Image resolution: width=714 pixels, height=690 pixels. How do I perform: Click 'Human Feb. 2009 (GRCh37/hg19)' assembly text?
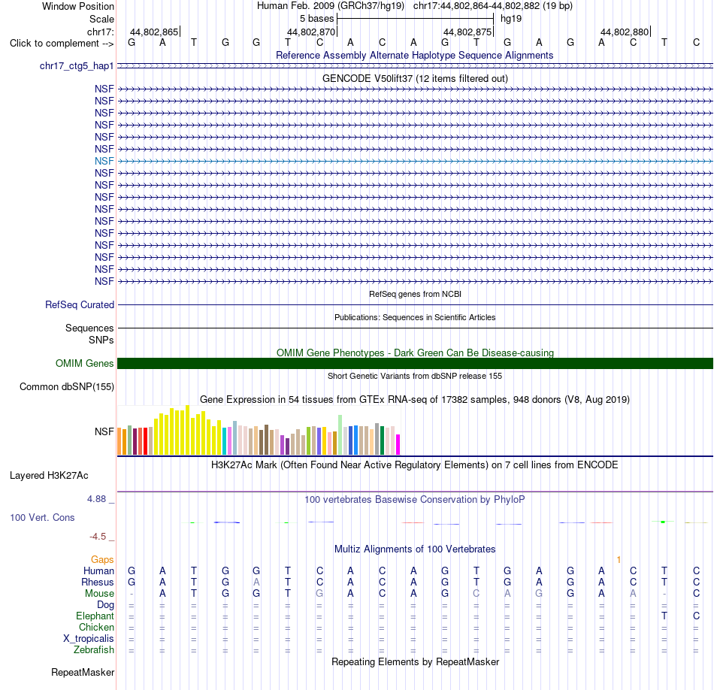click(331, 6)
